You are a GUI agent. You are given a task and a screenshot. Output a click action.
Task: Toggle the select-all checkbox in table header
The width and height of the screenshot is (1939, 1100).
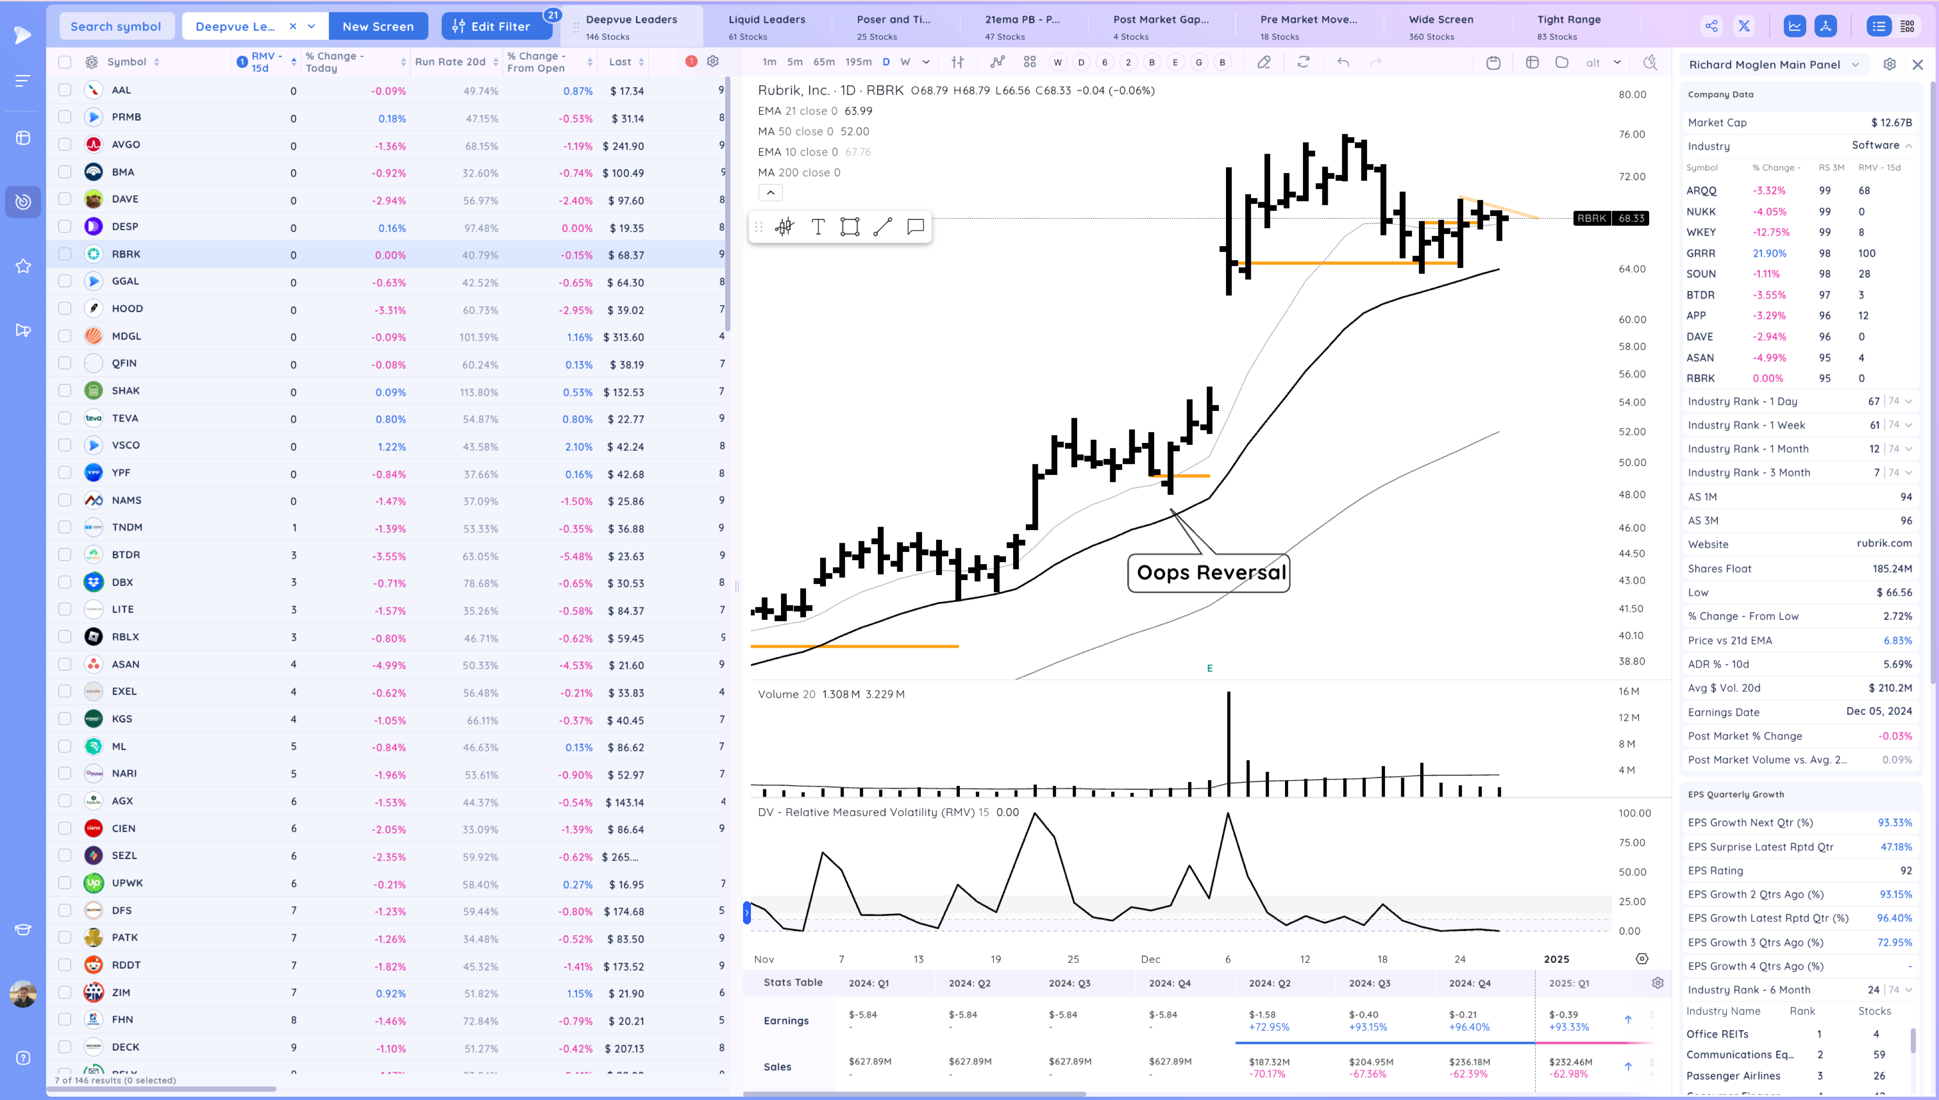(x=65, y=62)
